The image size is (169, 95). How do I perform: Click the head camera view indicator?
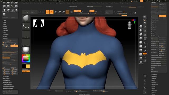pos(129,25)
